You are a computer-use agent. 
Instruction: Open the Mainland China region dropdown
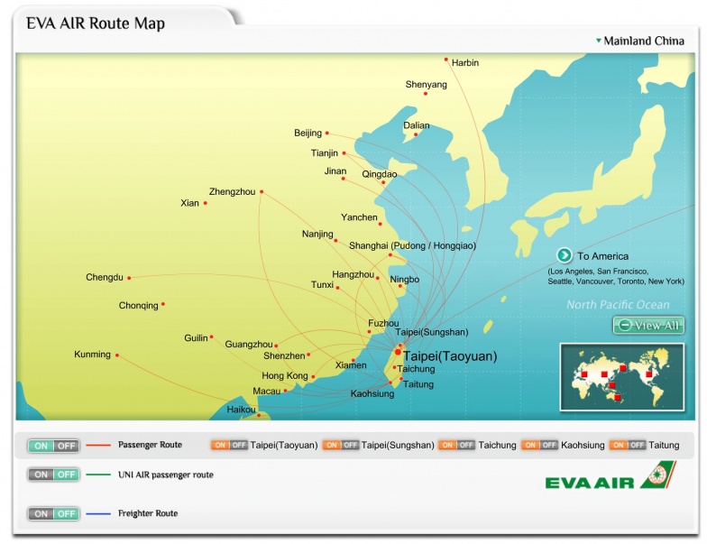[x=640, y=41]
